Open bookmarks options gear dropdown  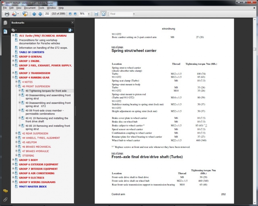[14, 30]
